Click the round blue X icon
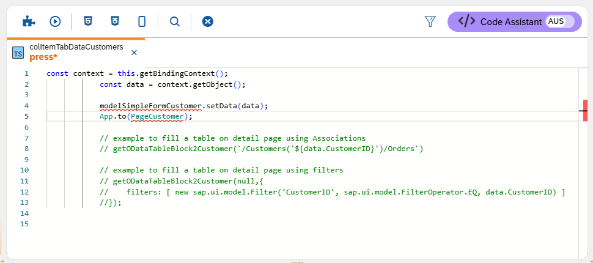The height and width of the screenshot is (263, 593). [x=207, y=21]
